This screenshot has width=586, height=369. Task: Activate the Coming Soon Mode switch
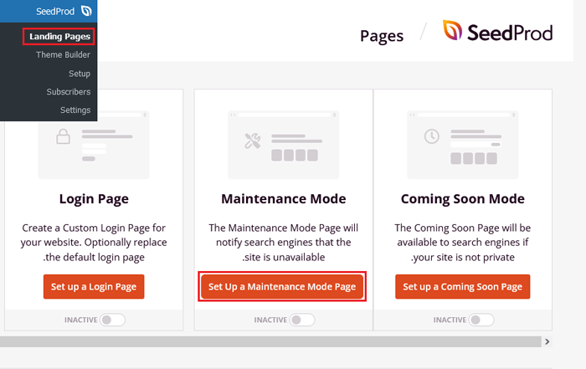click(481, 320)
